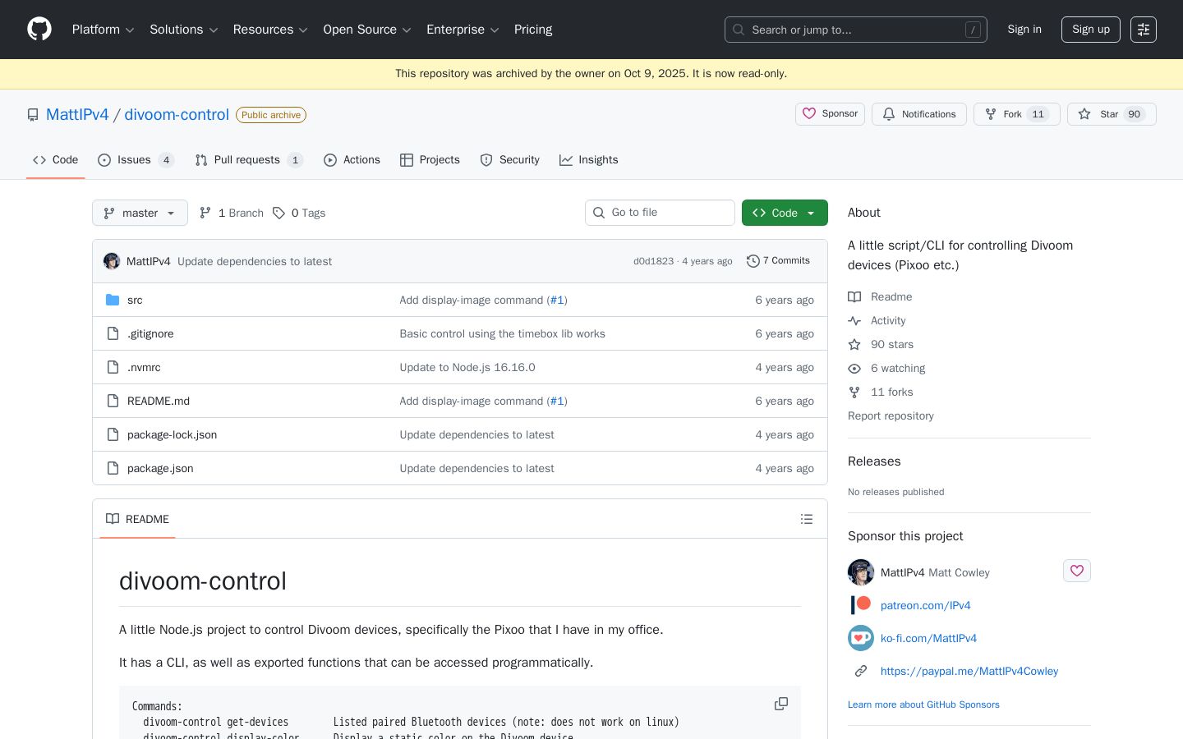Screen dimensions: 1183x739
Task: Click the package.json file icon
Action: pos(113,468)
